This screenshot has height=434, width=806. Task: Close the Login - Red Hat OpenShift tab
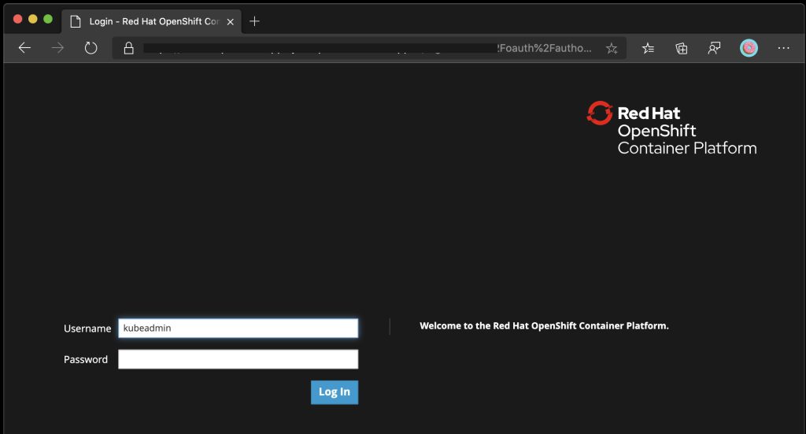pos(231,21)
